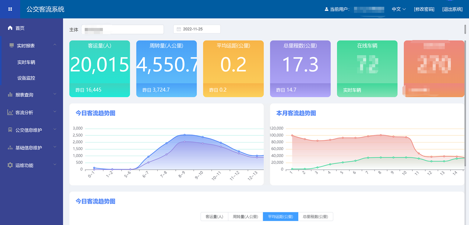Click the bar chart icon beside 报表查询

click(10, 95)
